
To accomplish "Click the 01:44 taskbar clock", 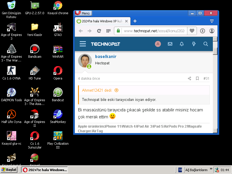I will (x=225, y=170).
